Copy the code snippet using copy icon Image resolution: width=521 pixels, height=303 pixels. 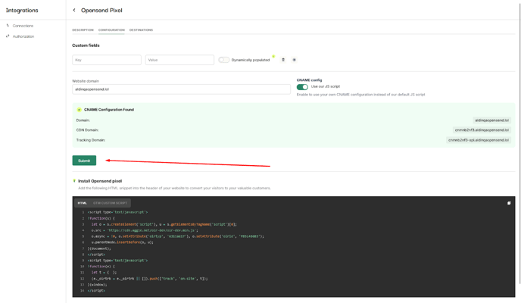click(x=509, y=203)
